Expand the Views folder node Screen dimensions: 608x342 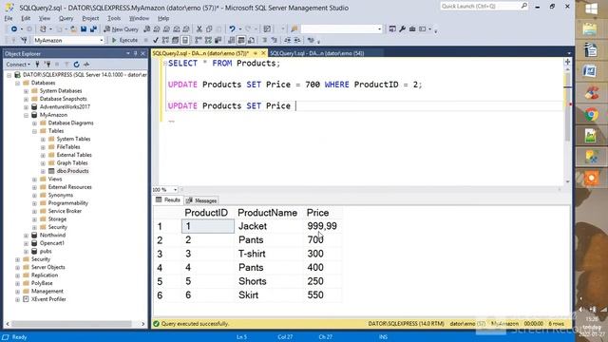click(34, 180)
